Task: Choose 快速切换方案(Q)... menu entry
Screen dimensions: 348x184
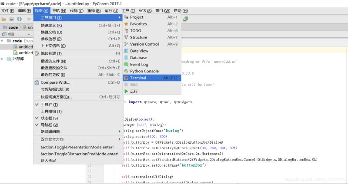Action: 78,97
